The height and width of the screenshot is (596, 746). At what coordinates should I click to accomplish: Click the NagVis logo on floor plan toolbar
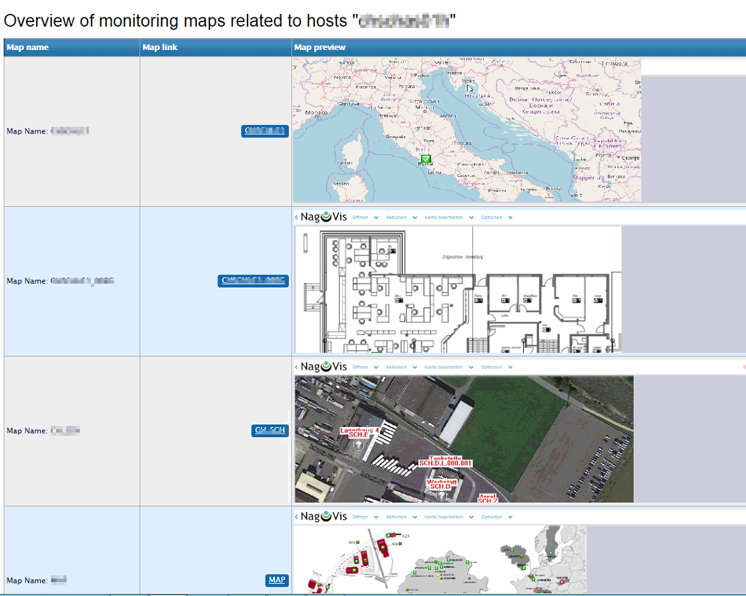coord(324,217)
